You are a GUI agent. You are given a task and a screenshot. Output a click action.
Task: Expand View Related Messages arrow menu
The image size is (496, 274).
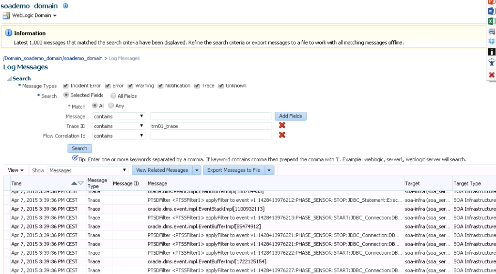[197, 170]
